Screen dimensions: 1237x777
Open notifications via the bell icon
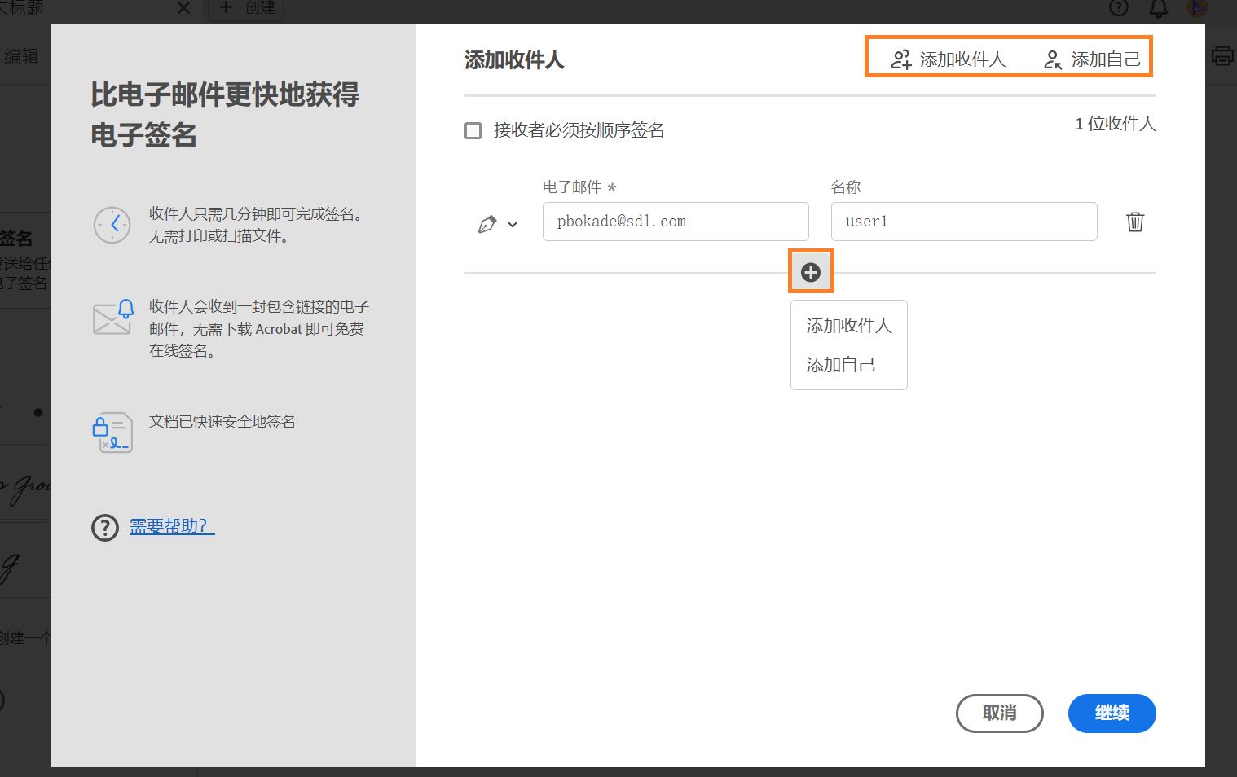(x=1156, y=8)
